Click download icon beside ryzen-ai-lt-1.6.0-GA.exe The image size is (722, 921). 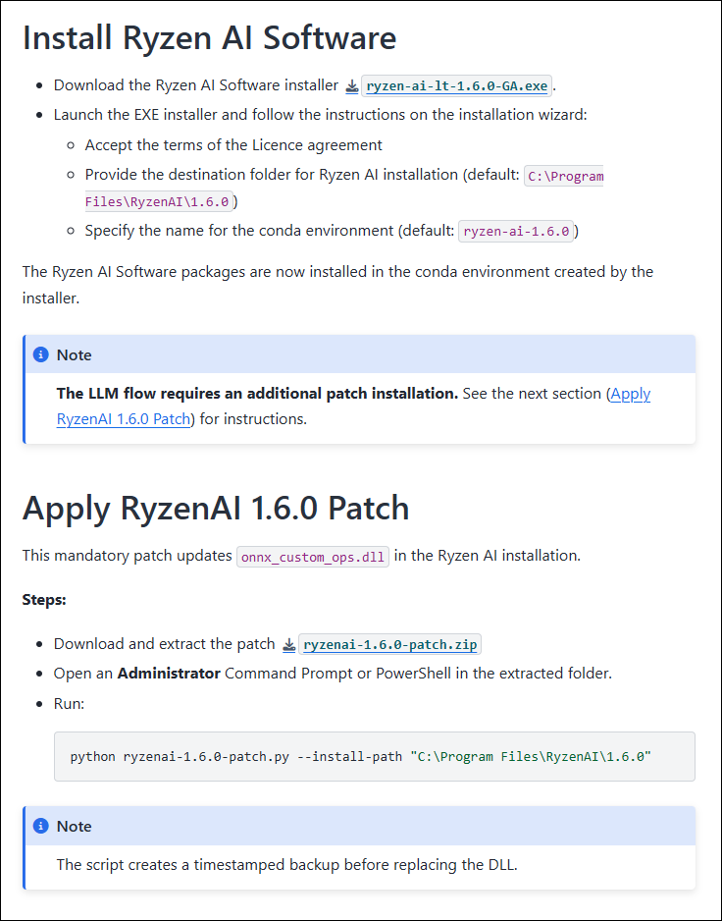point(352,86)
